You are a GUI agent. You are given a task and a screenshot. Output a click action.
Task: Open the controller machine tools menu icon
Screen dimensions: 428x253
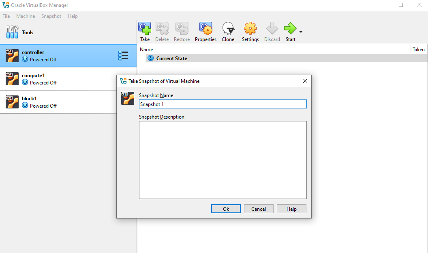123,56
